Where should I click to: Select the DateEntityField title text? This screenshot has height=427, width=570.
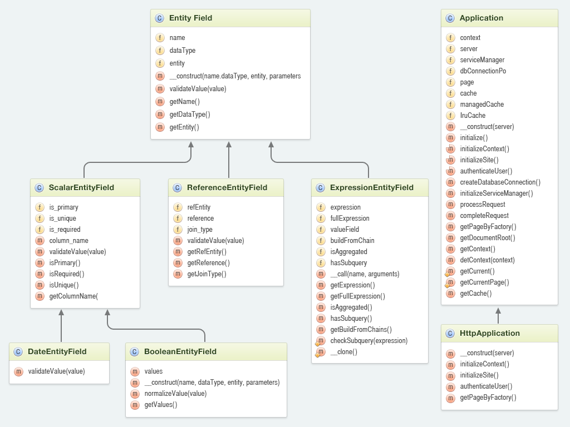tap(57, 352)
